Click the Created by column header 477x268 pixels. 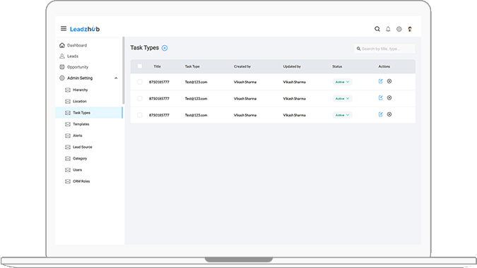[242, 66]
